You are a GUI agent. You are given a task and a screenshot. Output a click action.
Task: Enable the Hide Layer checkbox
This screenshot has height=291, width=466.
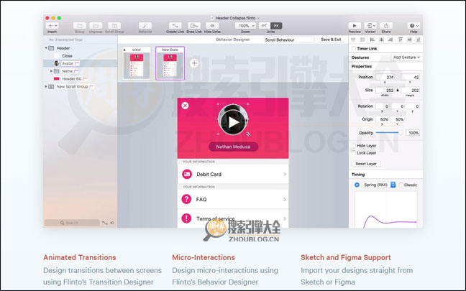354,146
